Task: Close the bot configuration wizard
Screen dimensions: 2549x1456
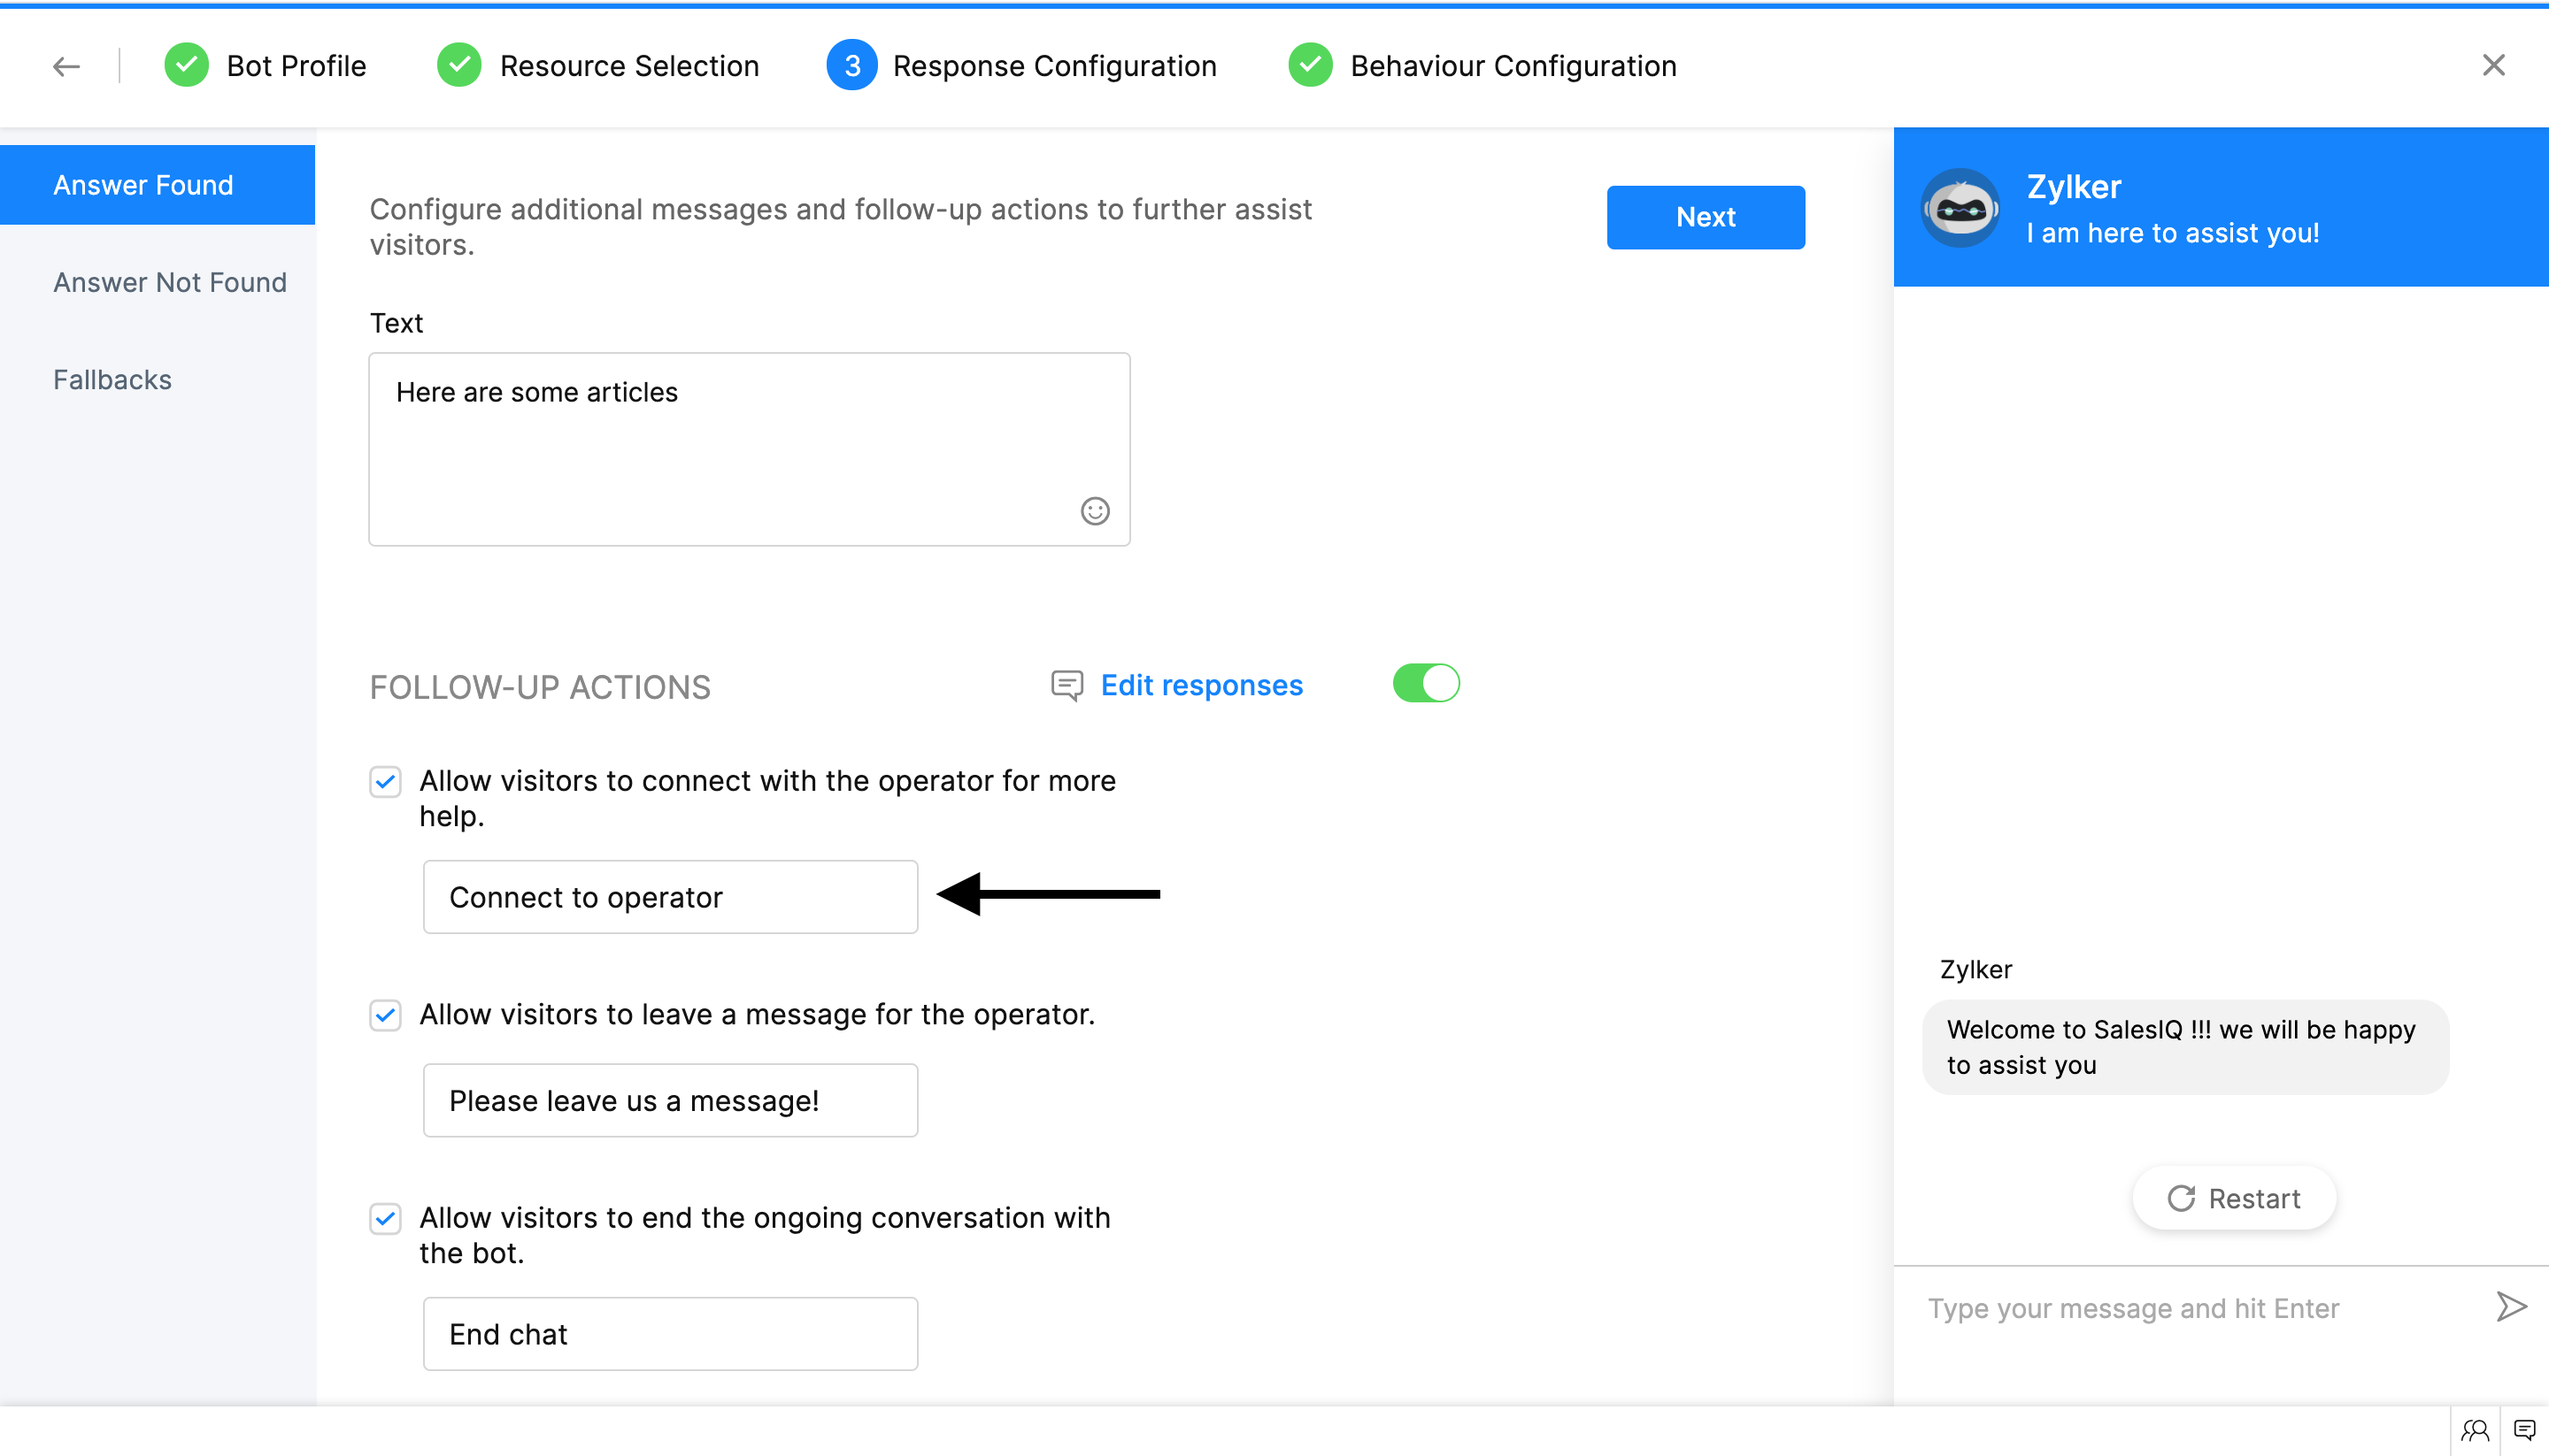Action: pos(2493,66)
